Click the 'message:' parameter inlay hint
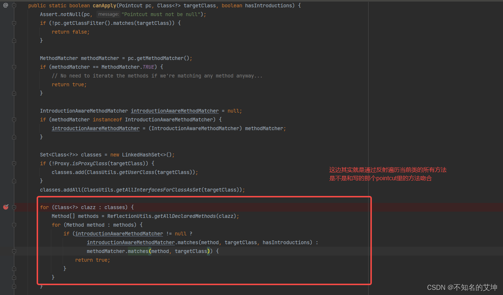 click(108, 14)
